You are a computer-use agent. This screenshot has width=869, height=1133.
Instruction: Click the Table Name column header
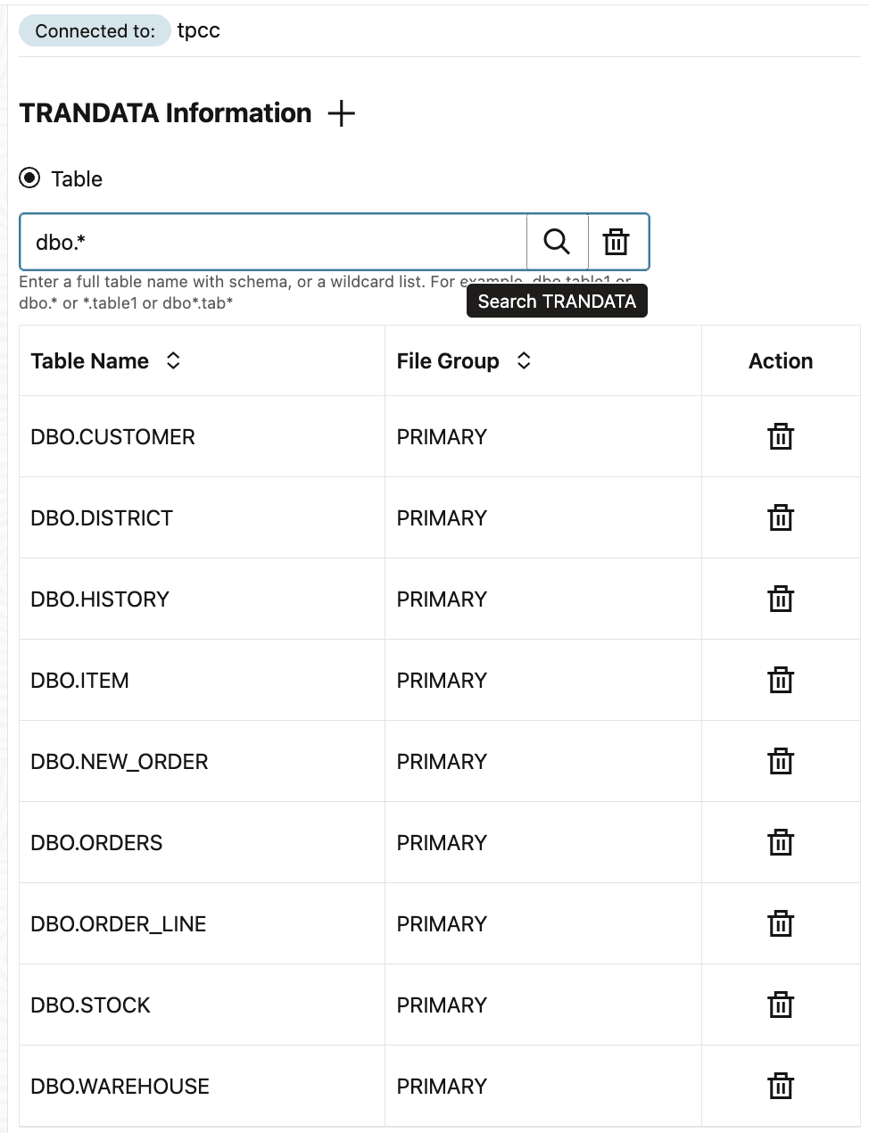click(90, 361)
